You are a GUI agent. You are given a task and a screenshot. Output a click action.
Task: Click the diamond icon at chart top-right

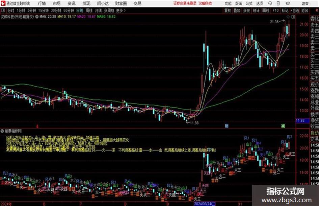coord(288,17)
